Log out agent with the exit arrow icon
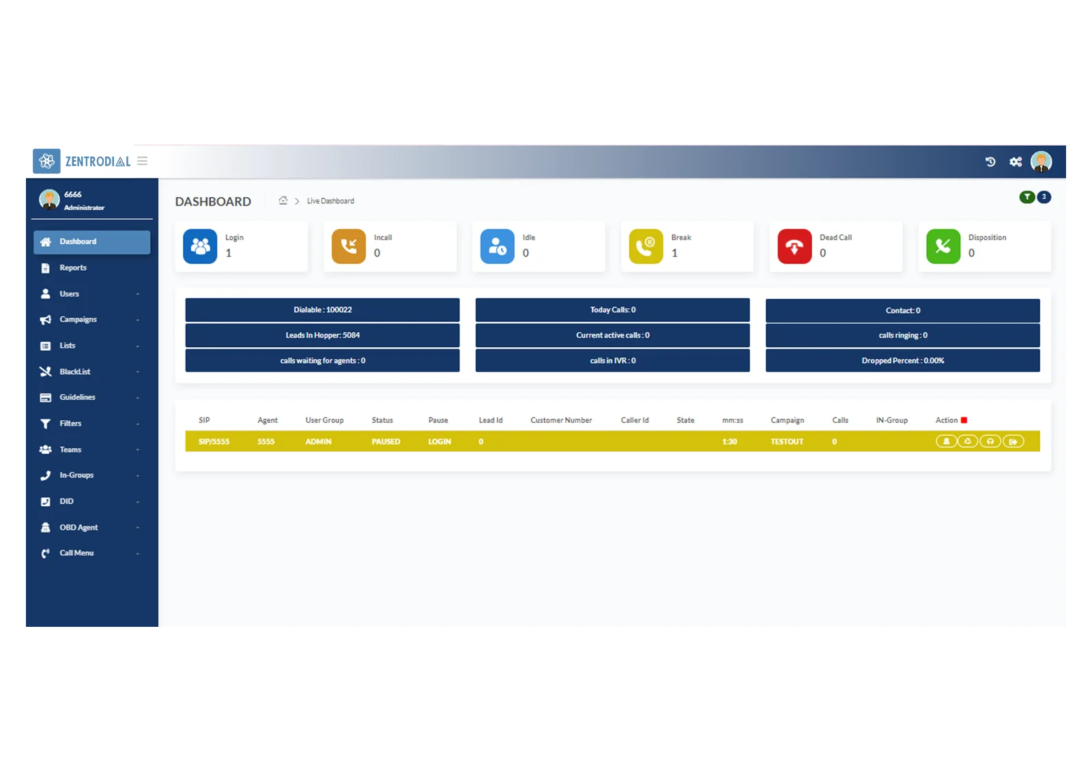The image size is (1092, 766). point(1014,441)
